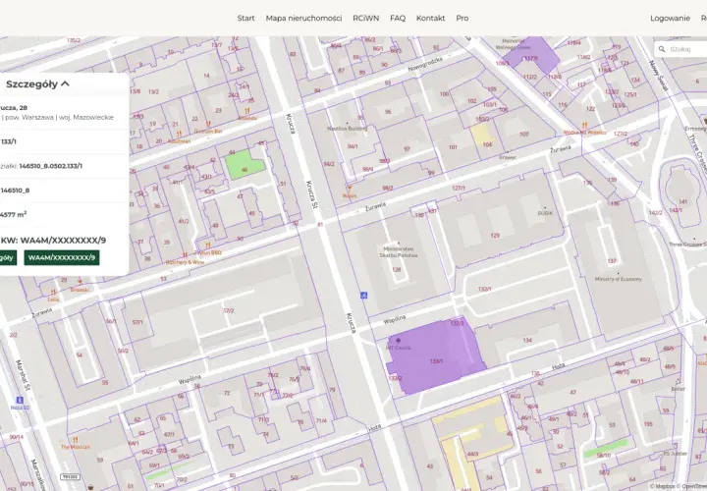Select the purple parcel 111/28
707x491 pixels.
click(532, 56)
